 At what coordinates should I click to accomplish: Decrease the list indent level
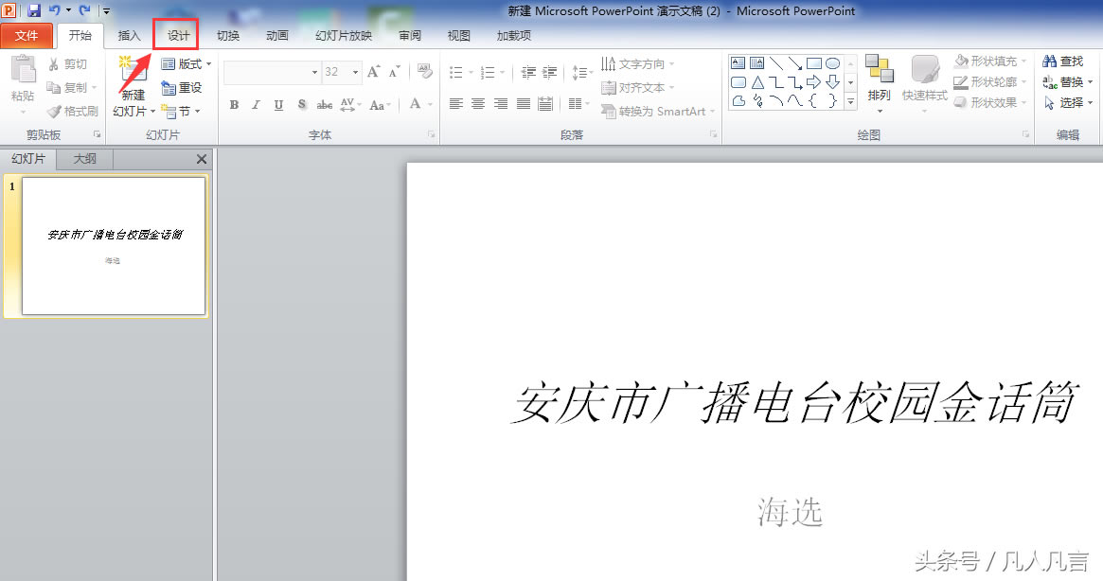coord(529,72)
